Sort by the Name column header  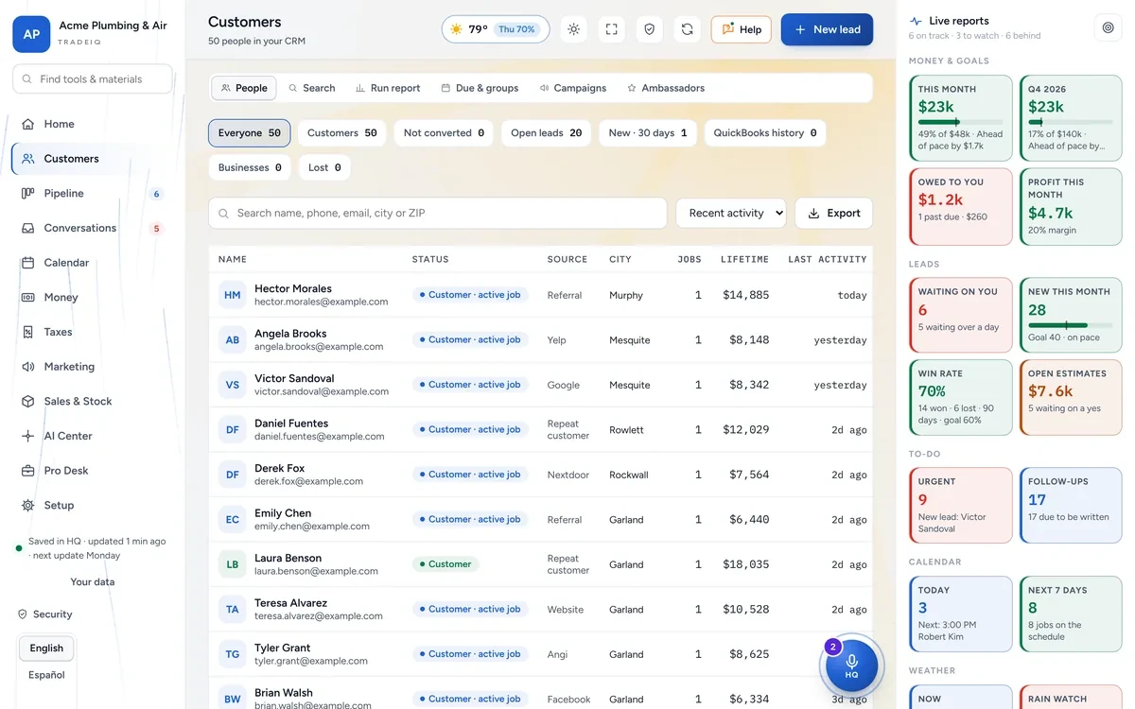pyautogui.click(x=233, y=259)
